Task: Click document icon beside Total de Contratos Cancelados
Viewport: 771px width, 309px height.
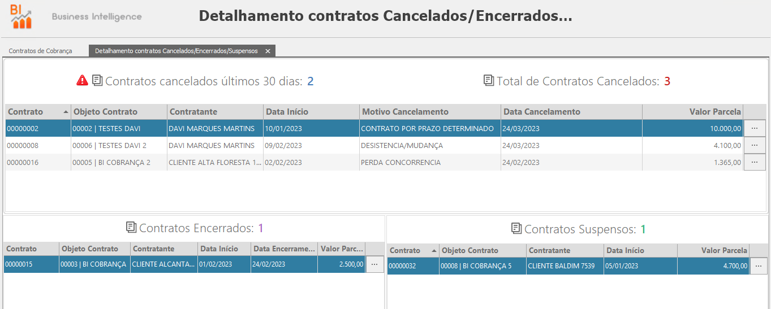Action: (489, 81)
